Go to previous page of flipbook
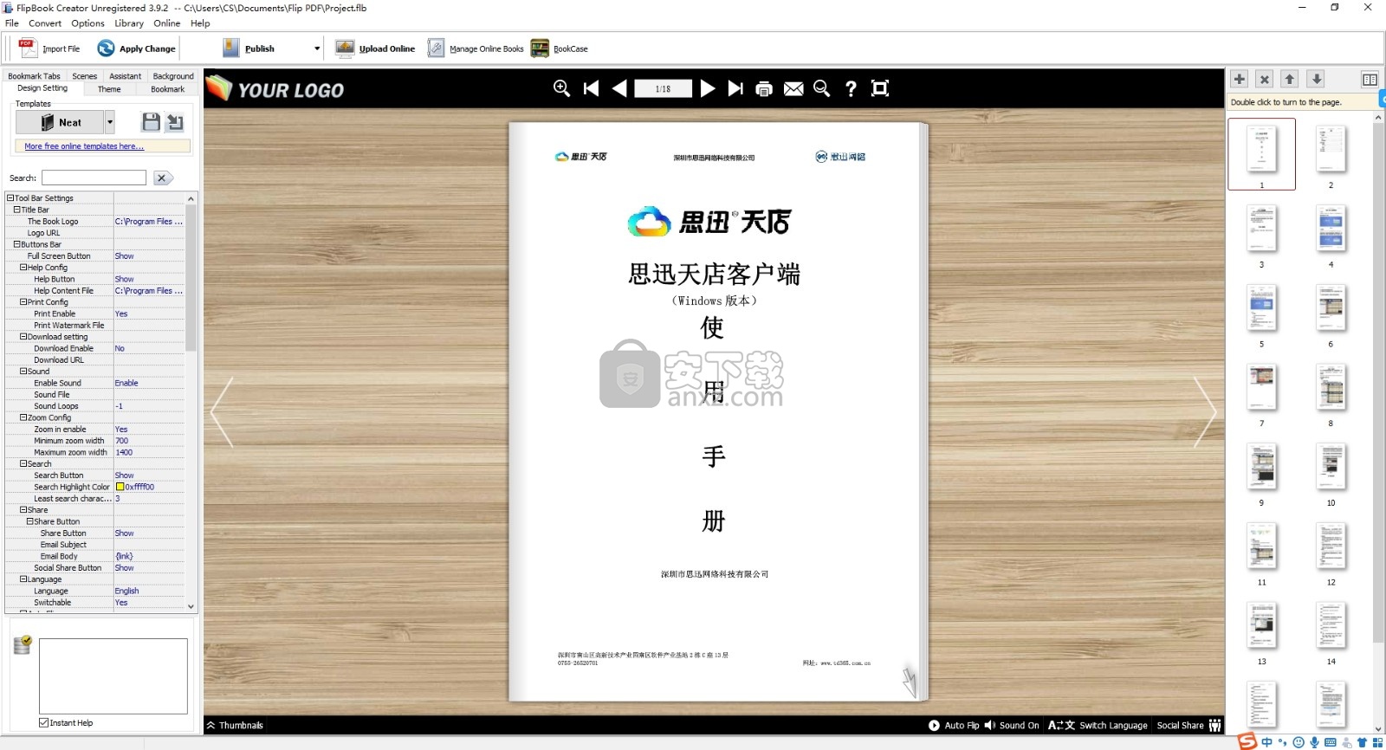Viewport: 1386px width, 750px height. [x=619, y=88]
